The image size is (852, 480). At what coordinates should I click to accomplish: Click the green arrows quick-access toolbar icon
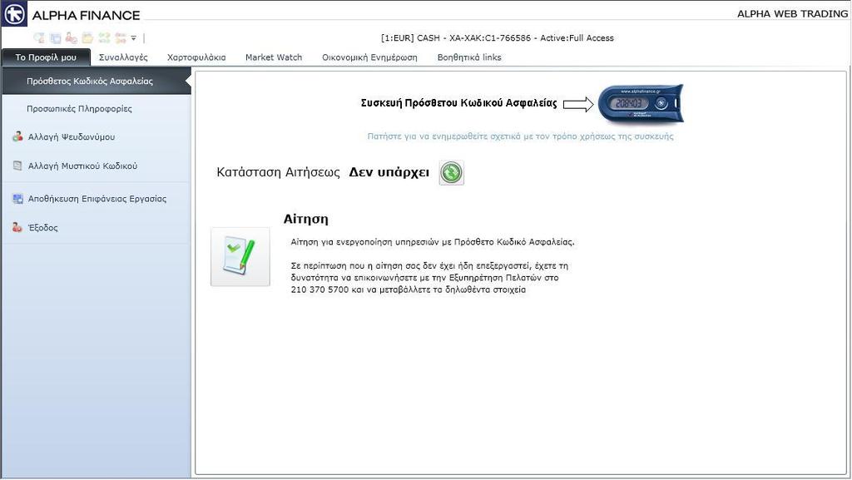coord(104,38)
